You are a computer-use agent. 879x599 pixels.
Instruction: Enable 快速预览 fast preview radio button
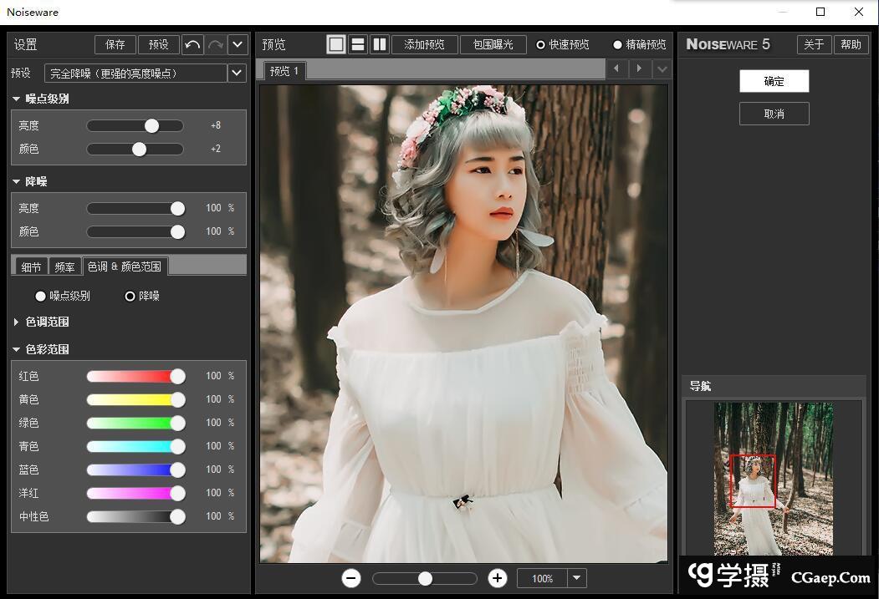pyautogui.click(x=540, y=45)
